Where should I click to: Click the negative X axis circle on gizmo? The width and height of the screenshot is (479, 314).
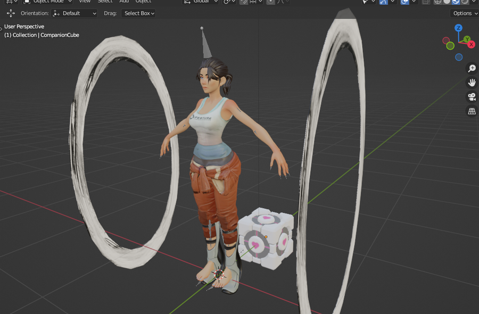pyautogui.click(x=446, y=40)
